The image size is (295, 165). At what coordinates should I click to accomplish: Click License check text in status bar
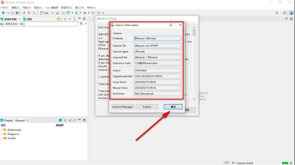point(244,163)
